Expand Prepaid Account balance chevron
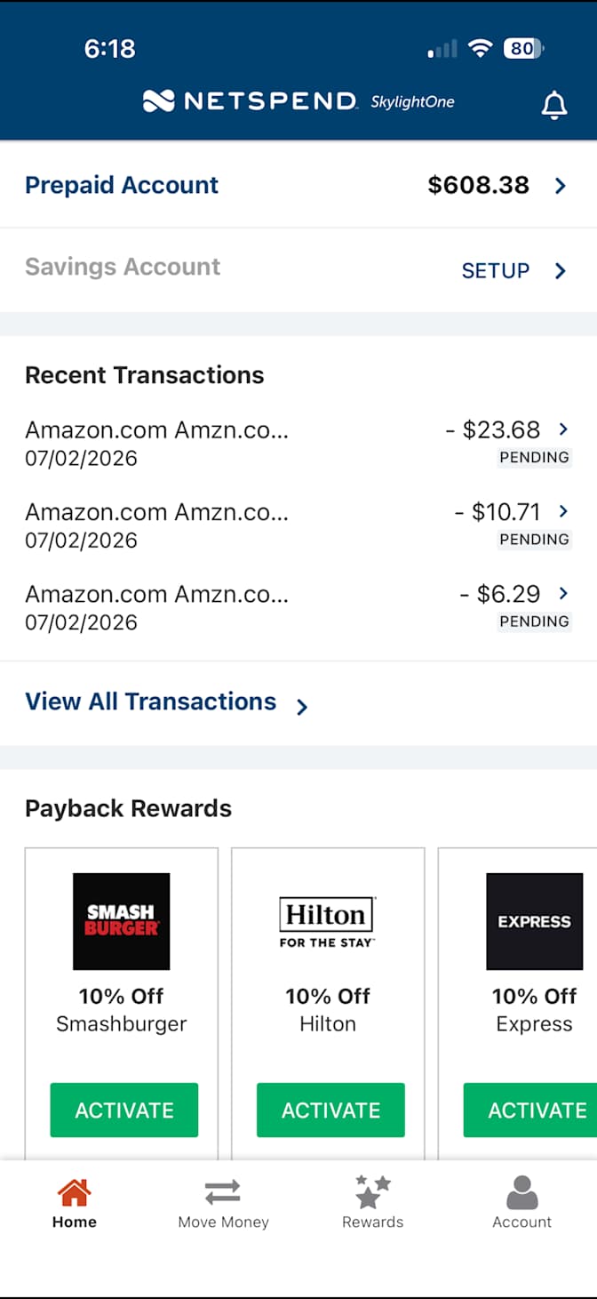This screenshot has height=1299, width=597. tap(561, 186)
